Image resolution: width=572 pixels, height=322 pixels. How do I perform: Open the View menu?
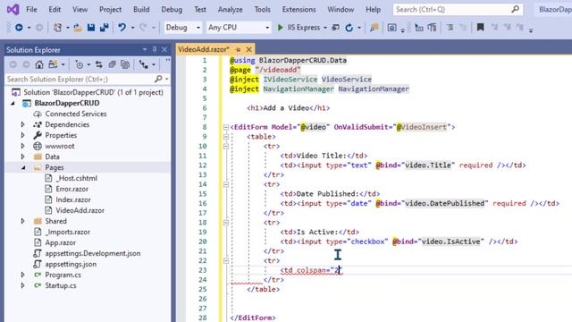click(80, 10)
